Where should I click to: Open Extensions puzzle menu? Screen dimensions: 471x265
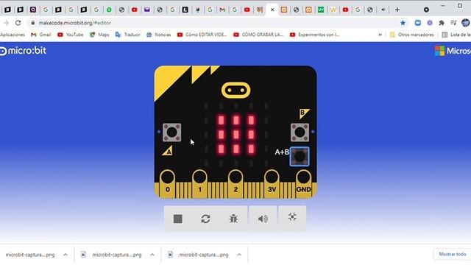pyautogui.click(x=442, y=23)
